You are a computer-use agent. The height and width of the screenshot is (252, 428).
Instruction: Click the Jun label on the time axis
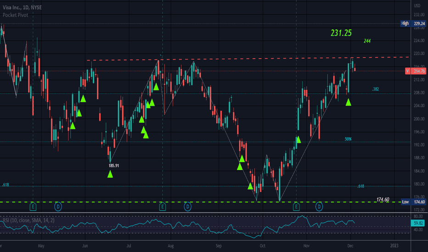pyautogui.click(x=85, y=246)
